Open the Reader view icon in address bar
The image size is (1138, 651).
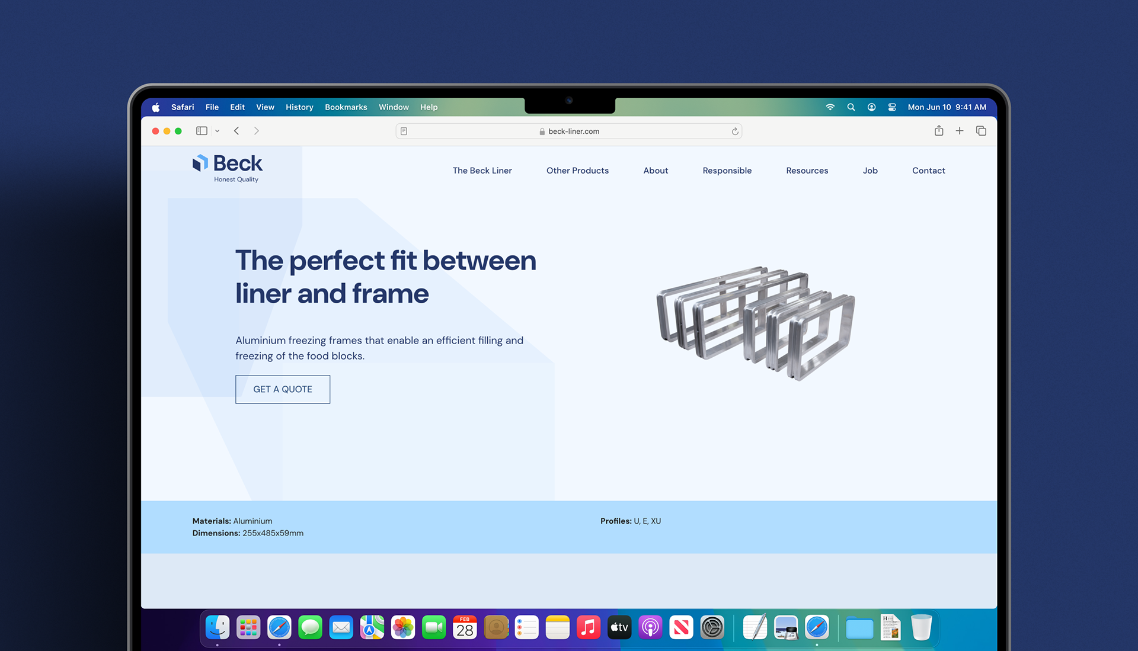pyautogui.click(x=404, y=132)
